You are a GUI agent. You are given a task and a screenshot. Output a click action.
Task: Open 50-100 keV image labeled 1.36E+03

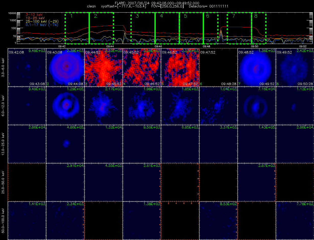142,220
